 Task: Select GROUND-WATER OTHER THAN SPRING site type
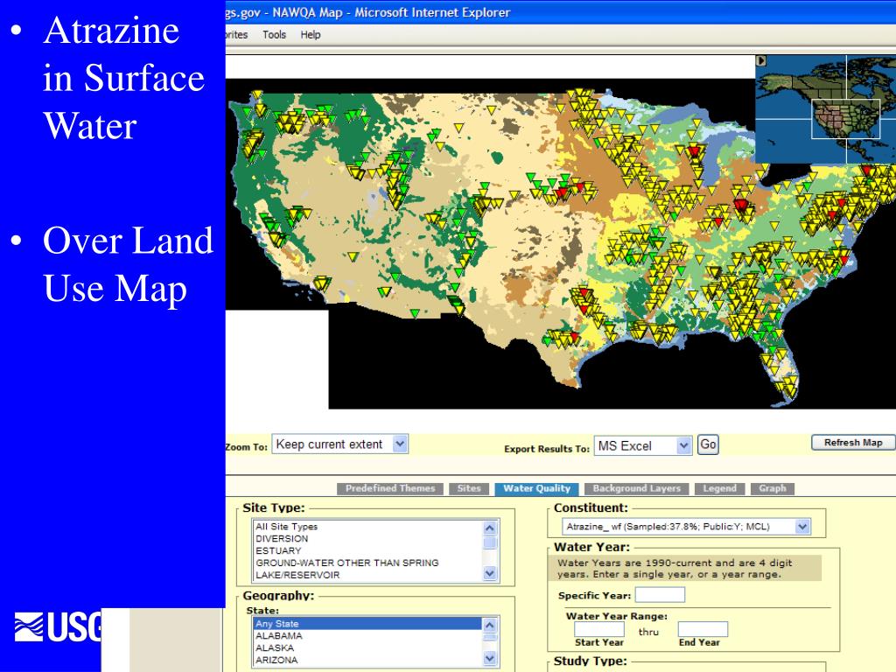click(367, 563)
